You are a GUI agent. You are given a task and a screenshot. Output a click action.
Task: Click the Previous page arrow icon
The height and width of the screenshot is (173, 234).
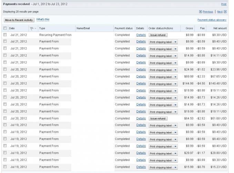pyautogui.click(x=201, y=12)
